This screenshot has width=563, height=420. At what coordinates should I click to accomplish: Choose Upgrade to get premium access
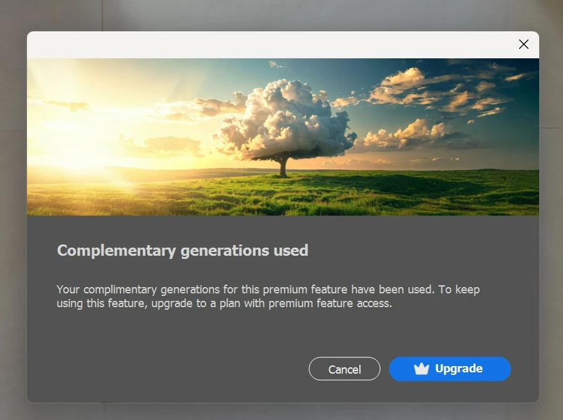tap(450, 369)
